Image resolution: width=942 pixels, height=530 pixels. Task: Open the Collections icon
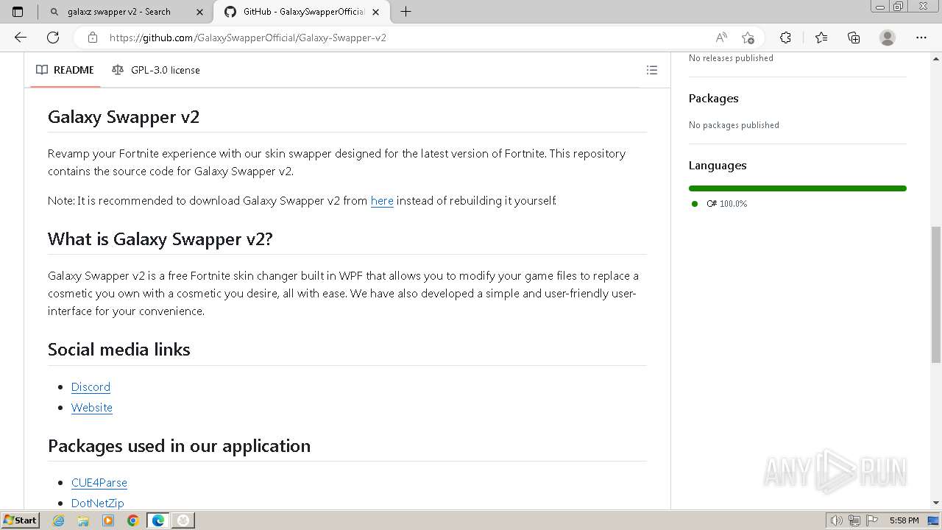coord(854,38)
